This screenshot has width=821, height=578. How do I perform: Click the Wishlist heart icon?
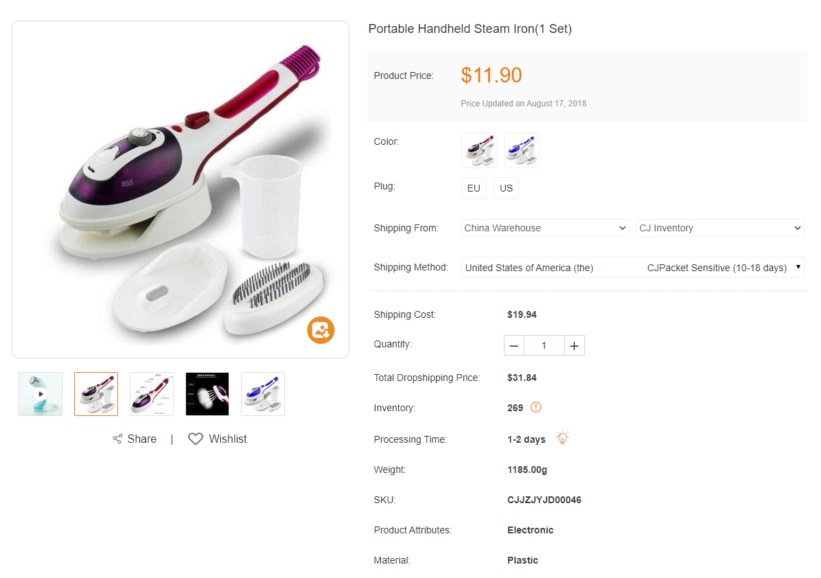coord(196,439)
